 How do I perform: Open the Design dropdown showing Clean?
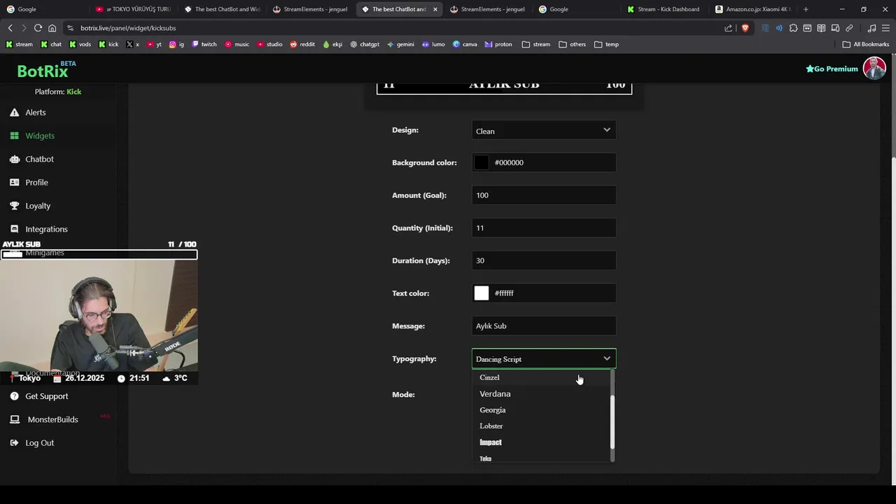544,131
